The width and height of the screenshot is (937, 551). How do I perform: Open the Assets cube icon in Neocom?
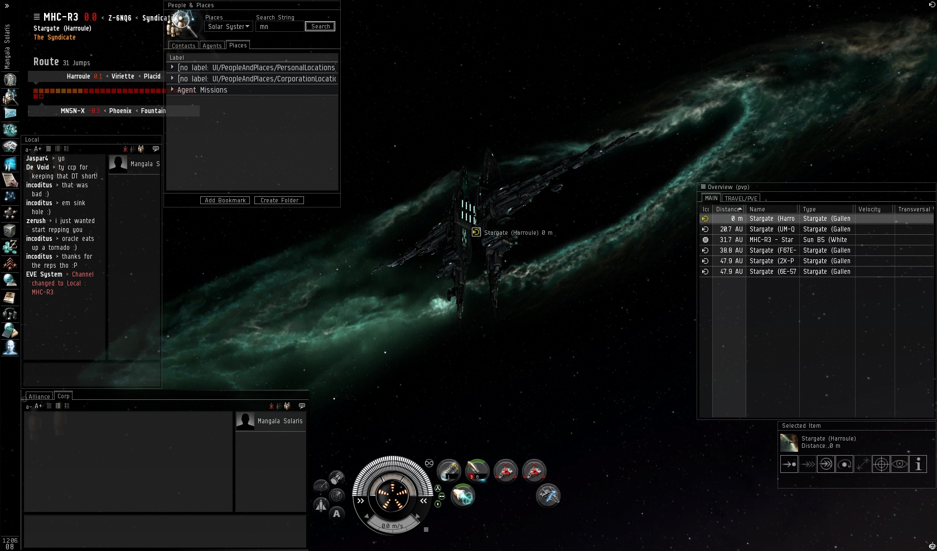tap(9, 230)
